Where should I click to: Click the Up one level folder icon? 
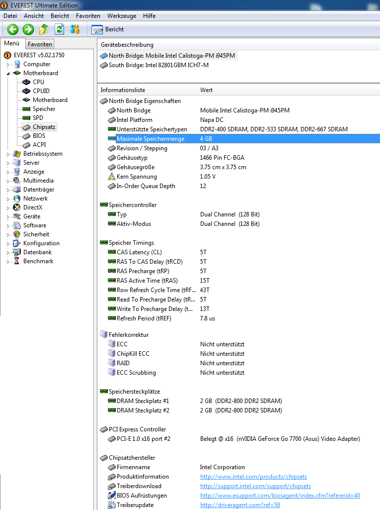44,29
